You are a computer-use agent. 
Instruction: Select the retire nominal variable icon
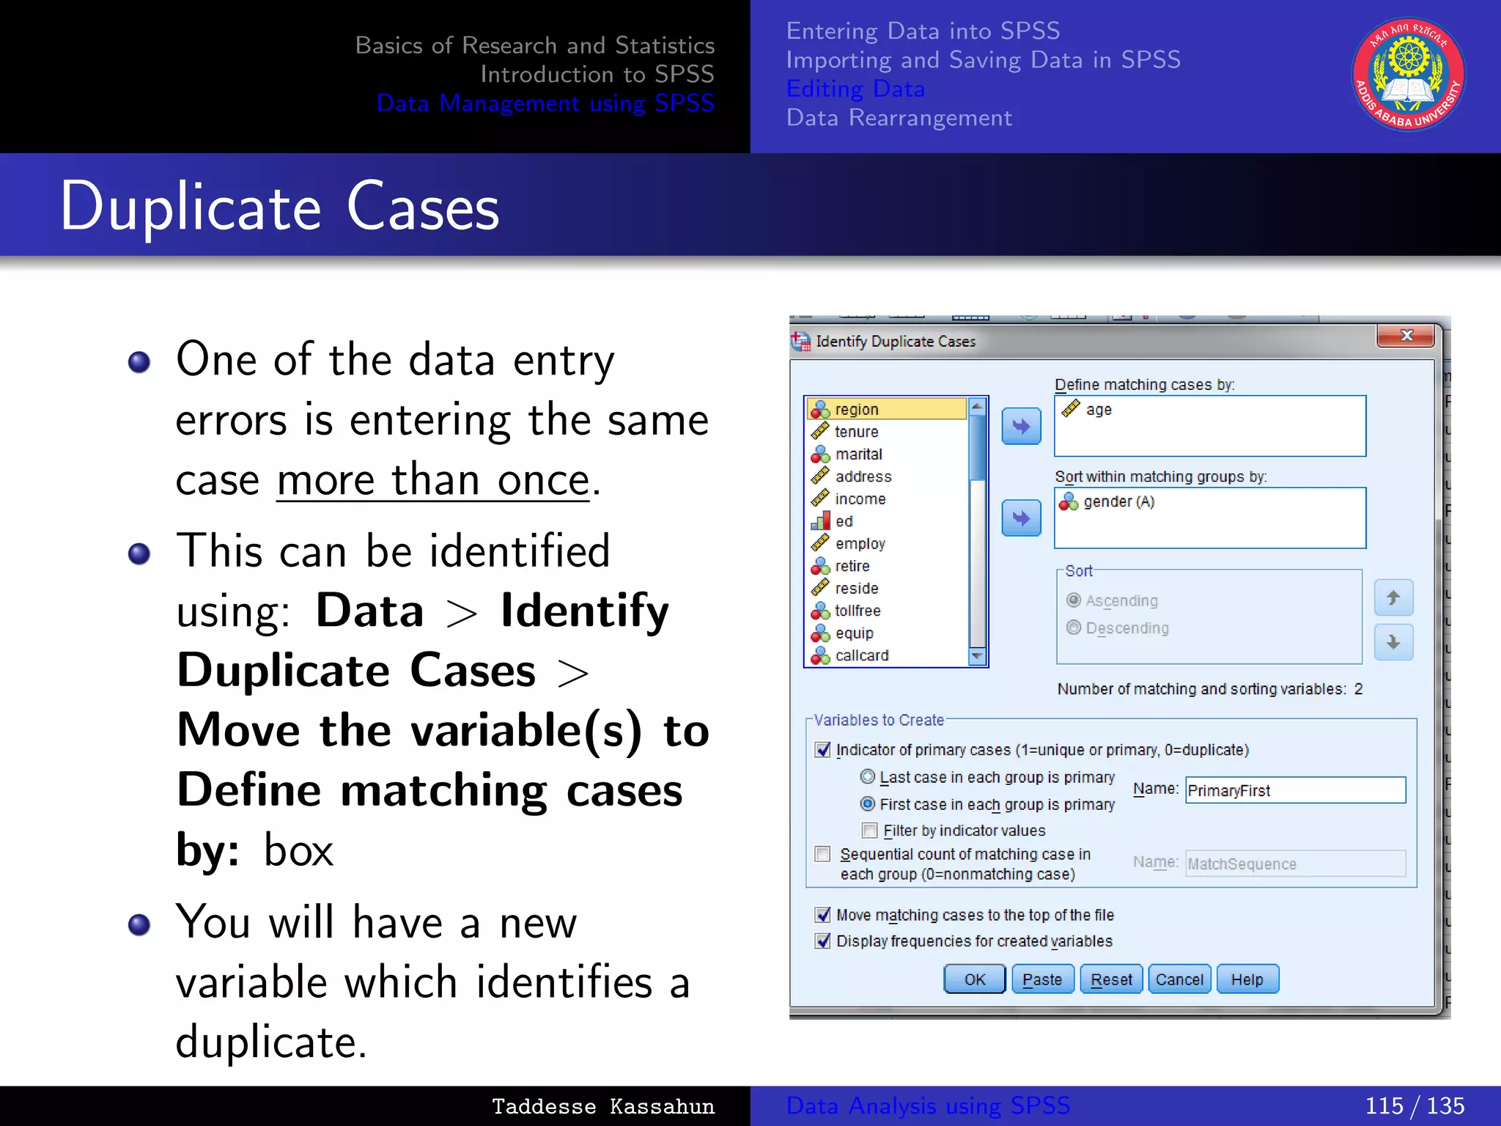819,566
